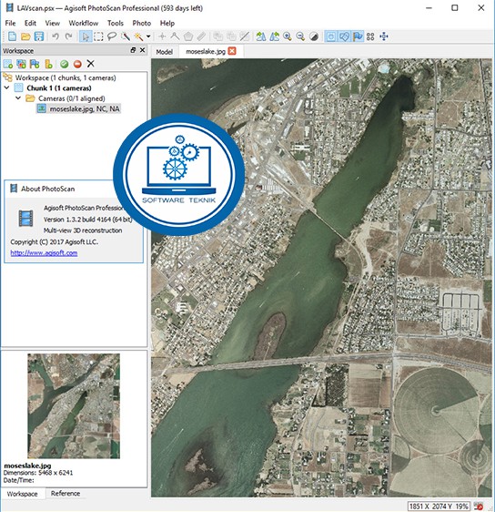This screenshot has width=495, height=512.
Task: Redo the last action
Action: [68, 36]
